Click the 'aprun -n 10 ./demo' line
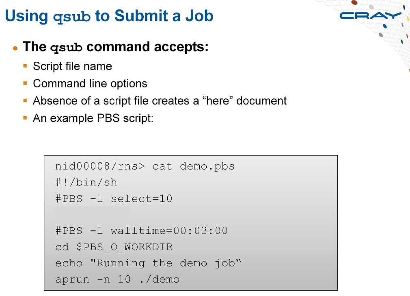This screenshot has height=296, width=410. click(117, 279)
